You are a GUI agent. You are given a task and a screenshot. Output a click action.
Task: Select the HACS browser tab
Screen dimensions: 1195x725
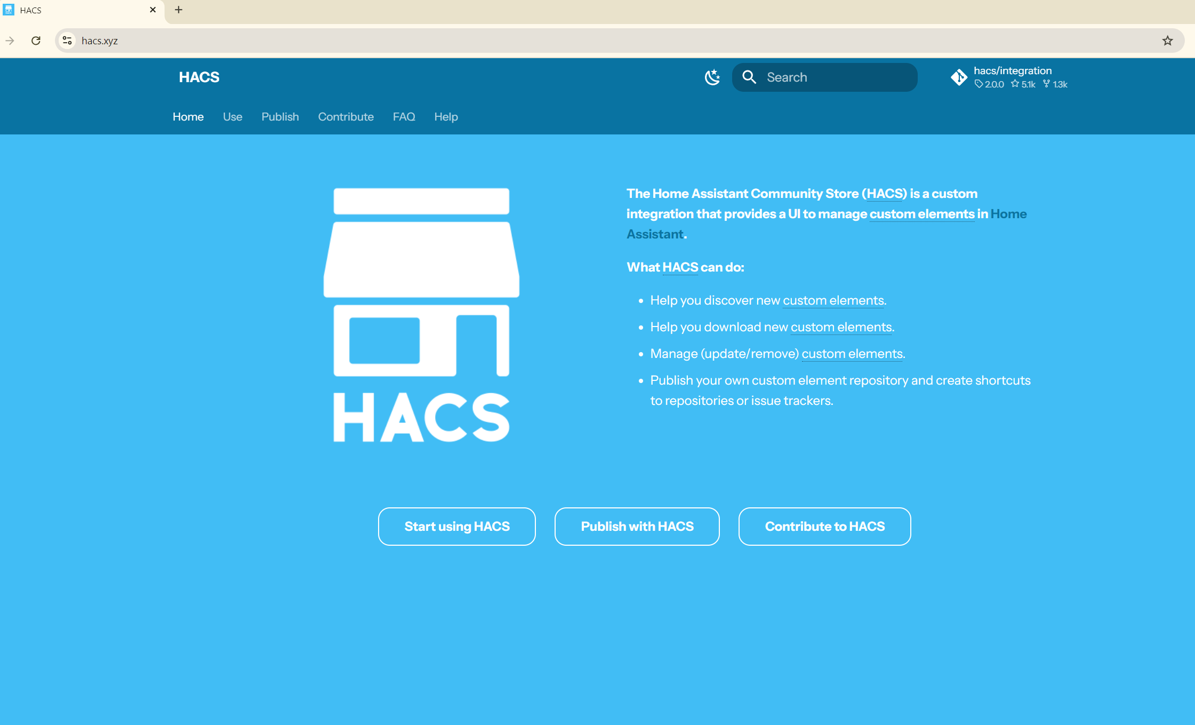point(81,10)
